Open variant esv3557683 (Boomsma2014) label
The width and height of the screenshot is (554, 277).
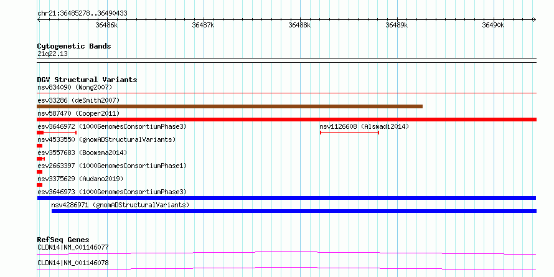82,153
